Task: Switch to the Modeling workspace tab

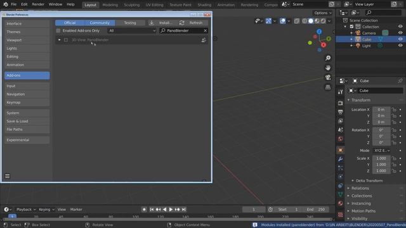Action: tap(110, 4)
